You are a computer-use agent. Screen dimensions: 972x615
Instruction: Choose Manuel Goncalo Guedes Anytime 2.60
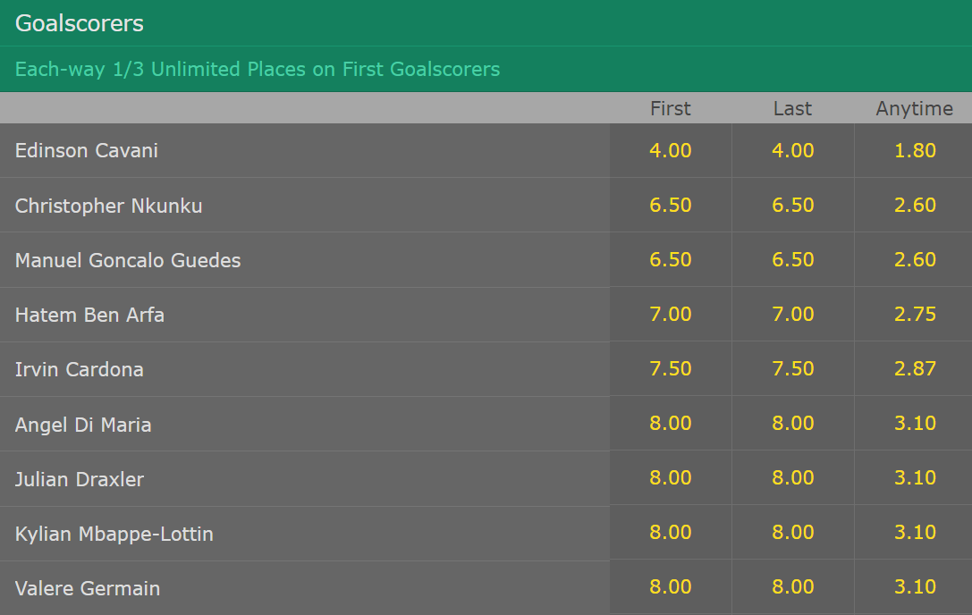pos(915,260)
